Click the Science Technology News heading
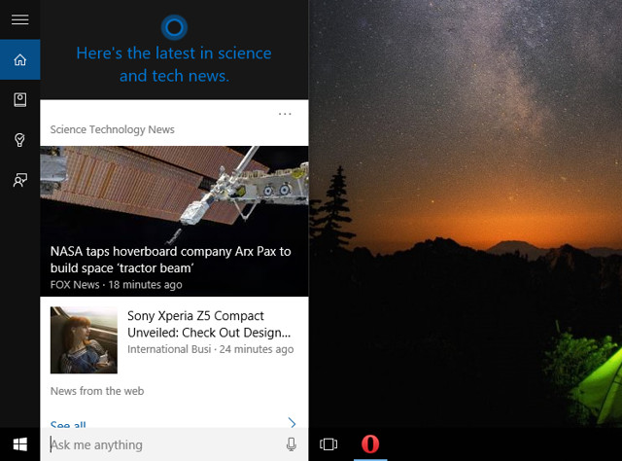The image size is (622, 461). click(113, 130)
